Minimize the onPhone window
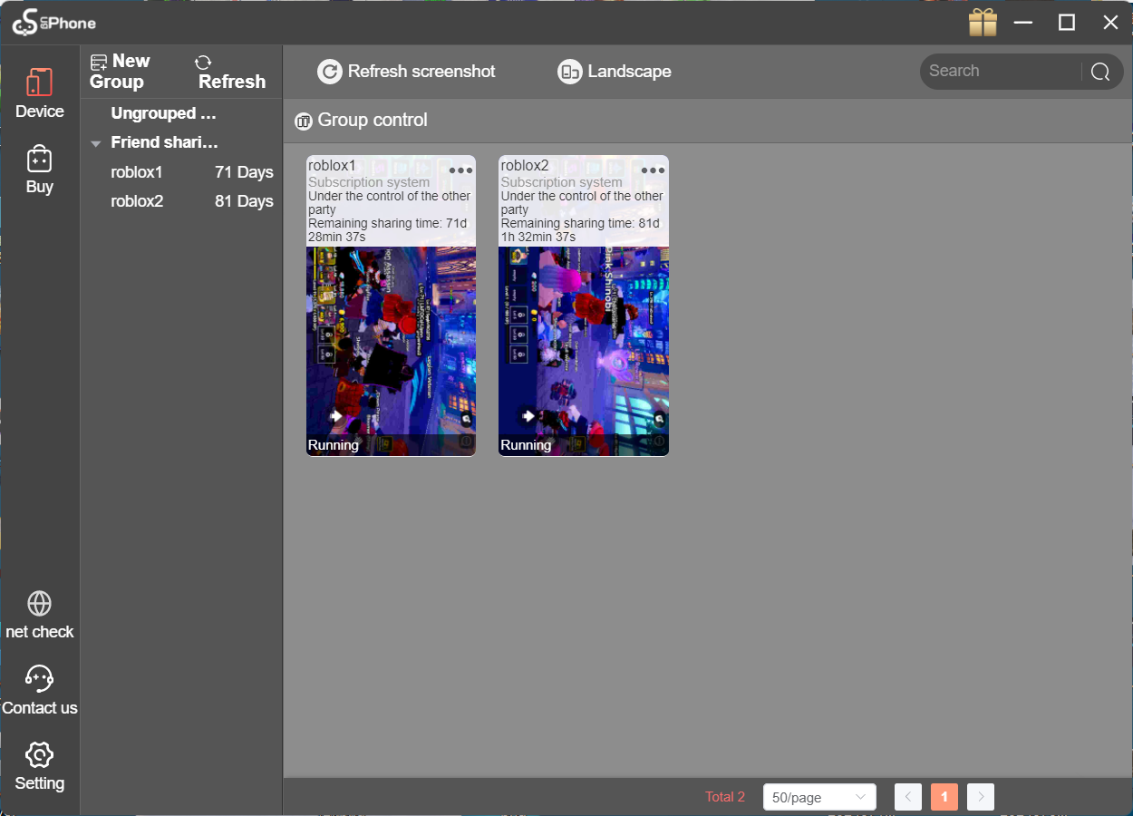The width and height of the screenshot is (1133, 816). (x=1023, y=23)
